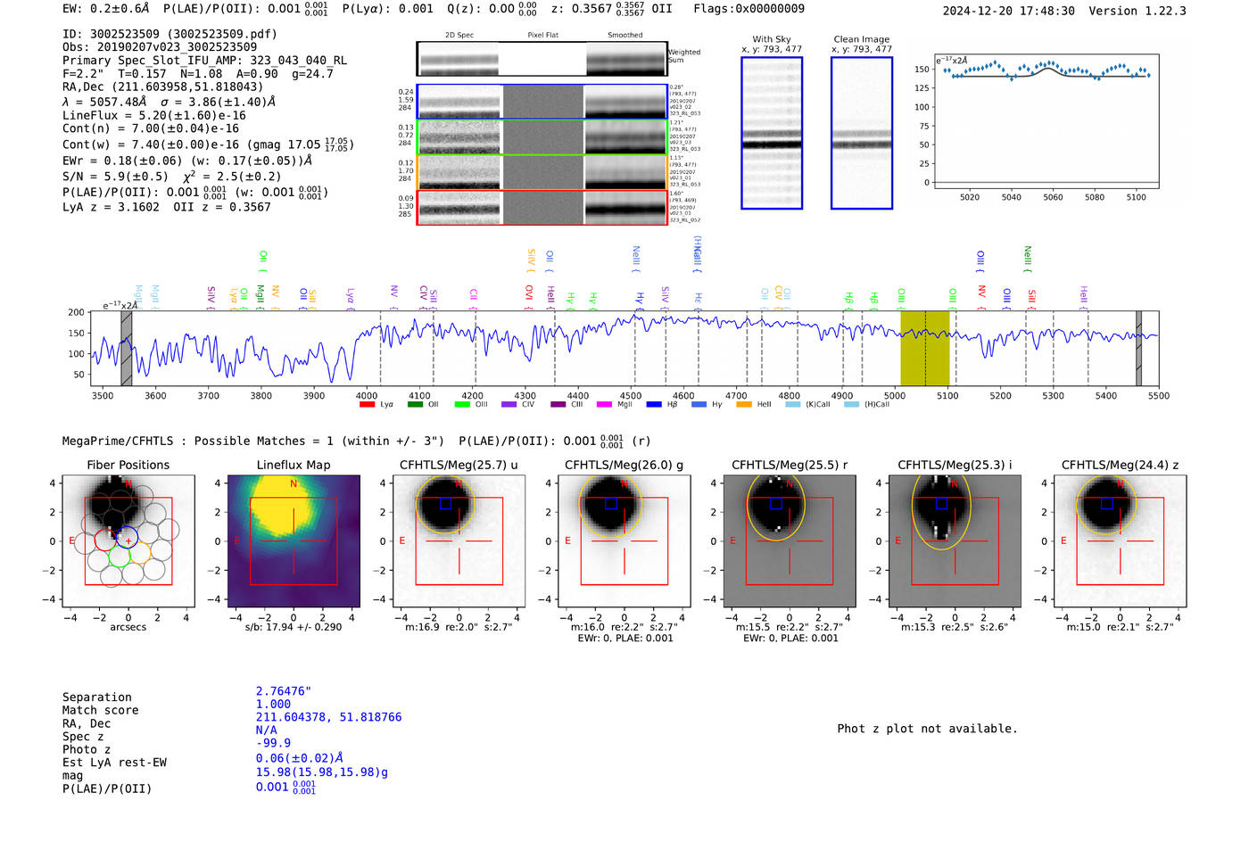This screenshot has height=850, width=1249.
Task: Select the orange-outlined 2D spectrum fiber row
Action: (x=542, y=172)
